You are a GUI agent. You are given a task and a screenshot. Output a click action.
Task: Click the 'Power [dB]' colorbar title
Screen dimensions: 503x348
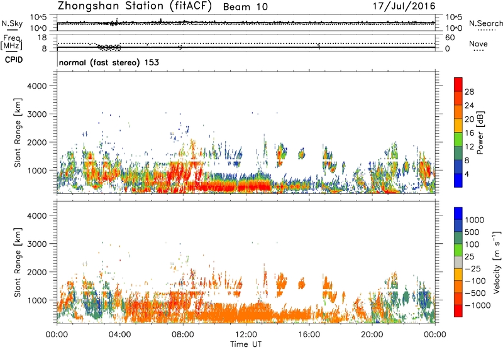480,133
